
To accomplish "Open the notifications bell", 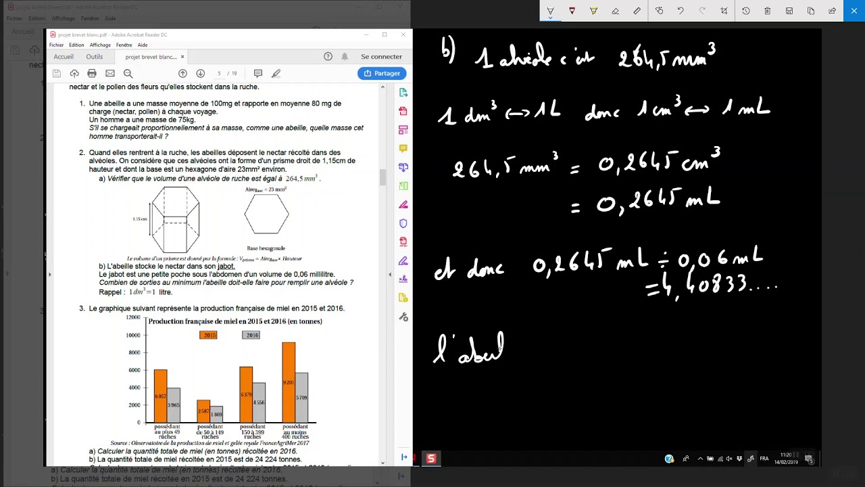I will click(x=345, y=57).
